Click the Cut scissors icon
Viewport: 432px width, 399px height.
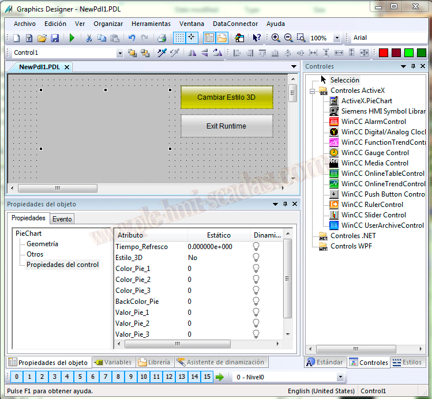point(89,38)
